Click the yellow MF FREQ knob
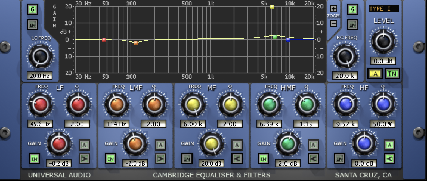The height and width of the screenshot is (181, 427). [194, 104]
